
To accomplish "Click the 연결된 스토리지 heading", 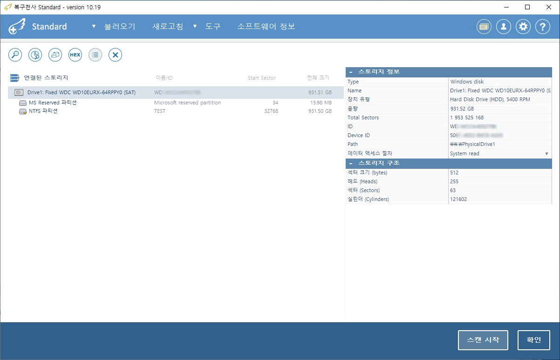I will 46,78.
